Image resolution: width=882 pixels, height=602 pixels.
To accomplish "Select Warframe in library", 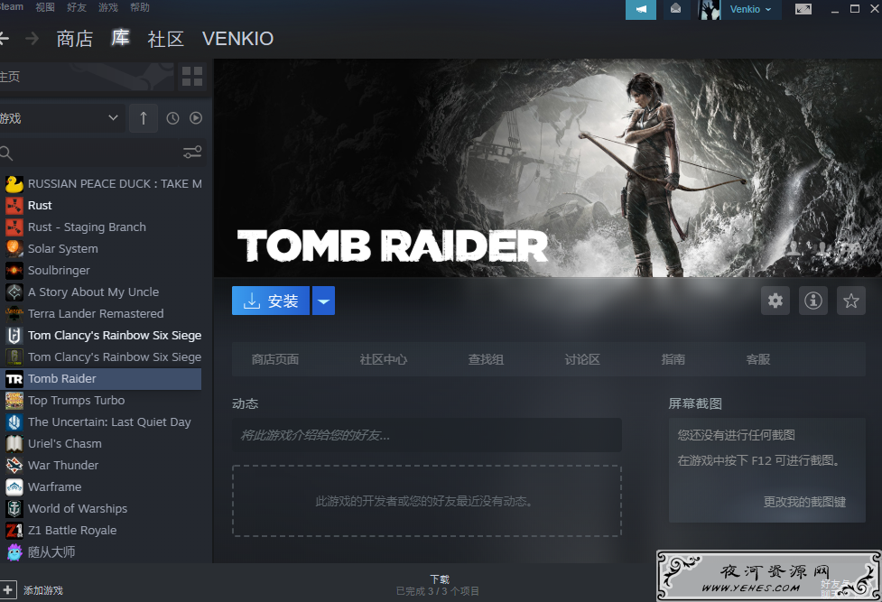I will [x=101, y=487].
